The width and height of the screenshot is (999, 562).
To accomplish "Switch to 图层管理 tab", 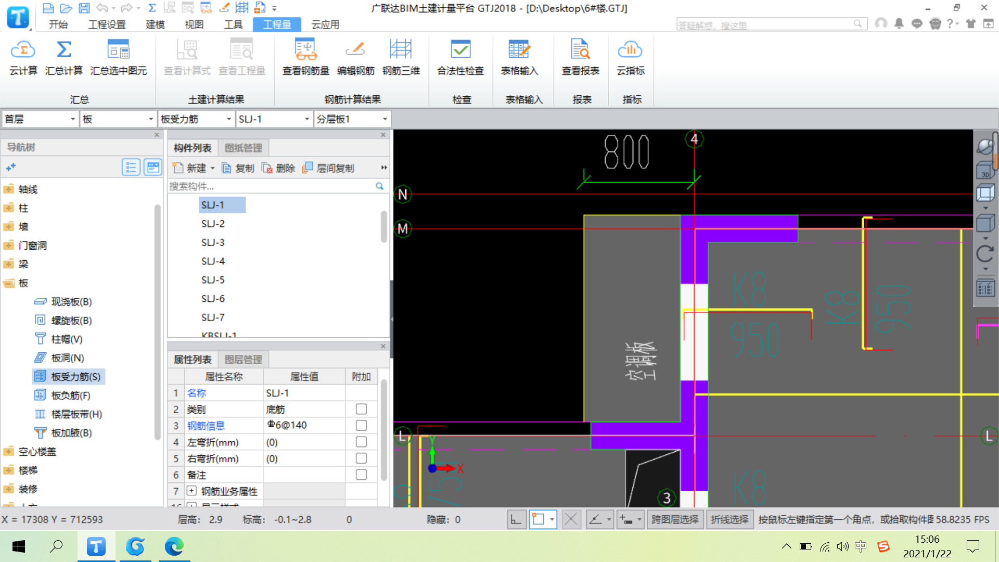I will (x=244, y=360).
